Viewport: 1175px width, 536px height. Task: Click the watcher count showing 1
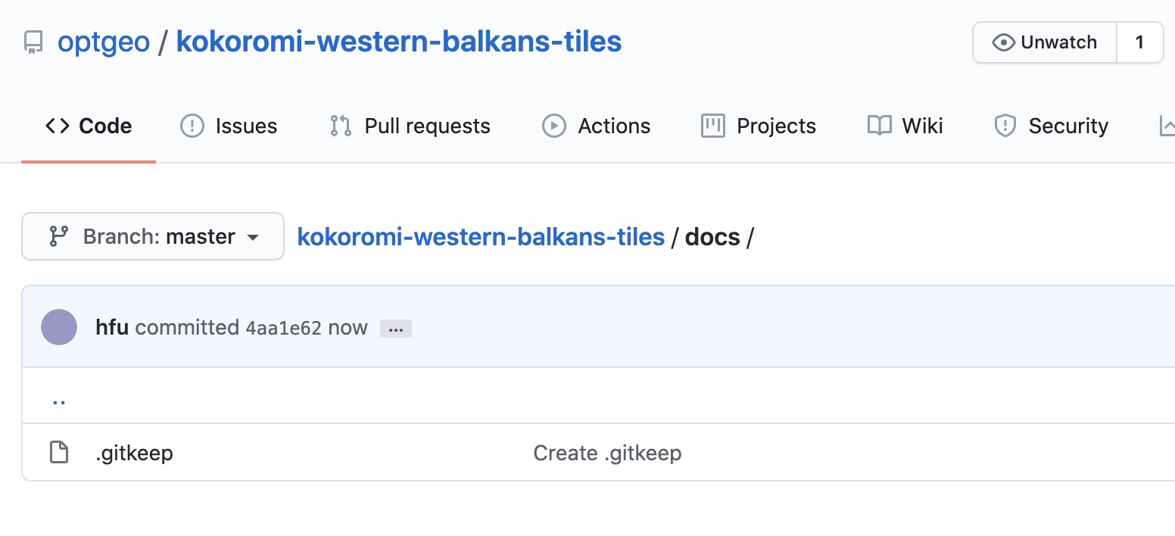[x=1139, y=42]
